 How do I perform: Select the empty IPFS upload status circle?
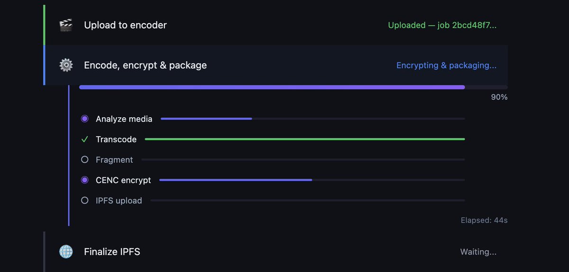click(x=84, y=200)
